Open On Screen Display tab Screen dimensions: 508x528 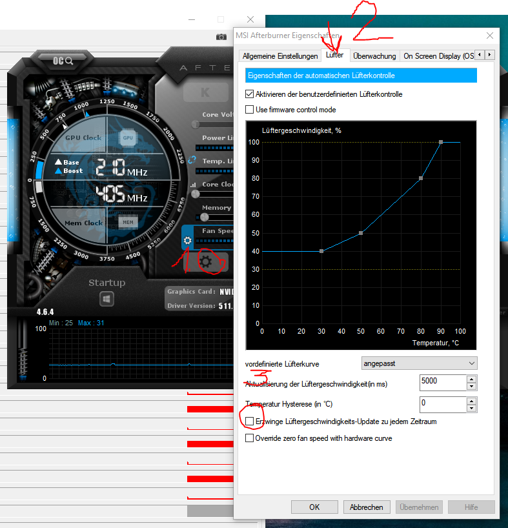click(438, 56)
